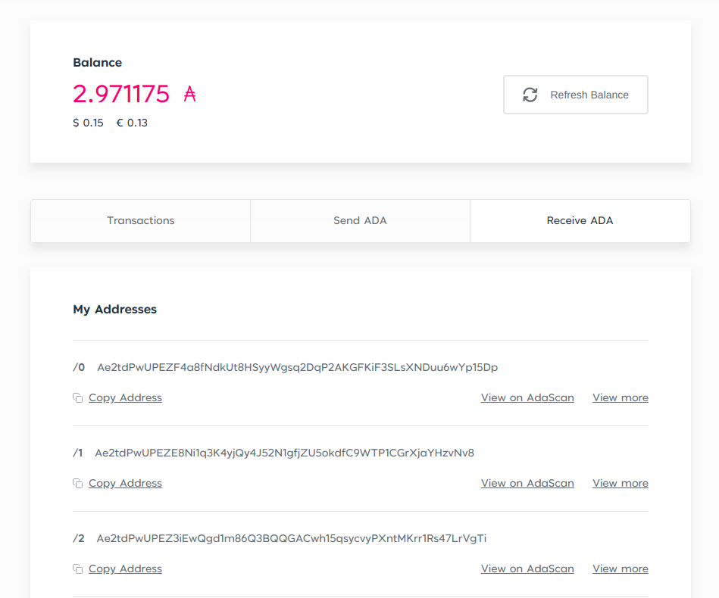Expand View more for address /1

point(621,484)
